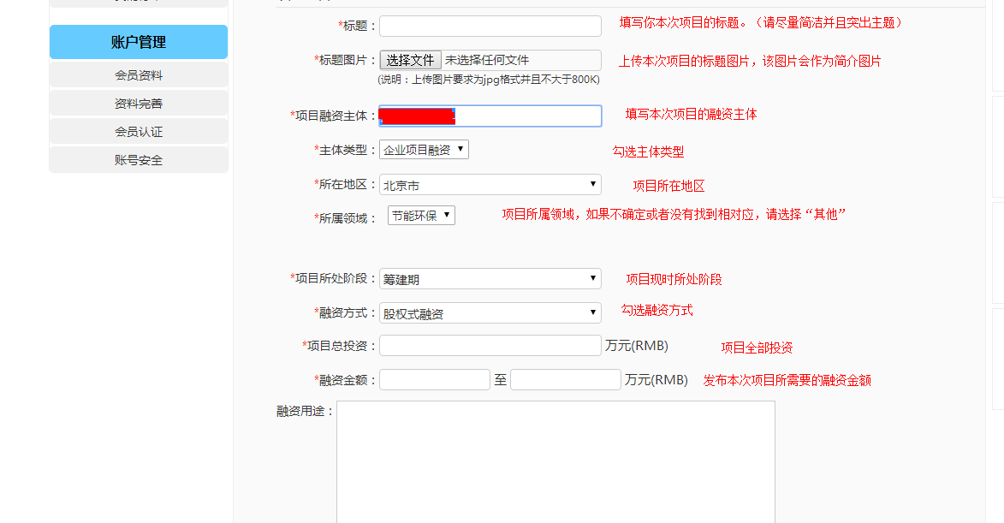Open 资料完善 in the sidebar
This screenshot has height=523, width=1004.
point(139,103)
